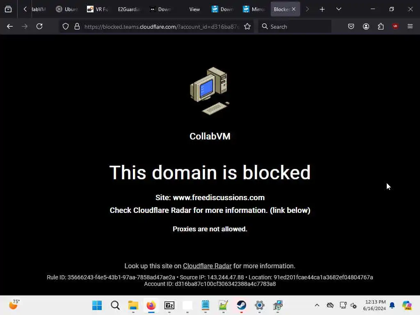This screenshot has width=420, height=315.
Task: Click the Search input field
Action: click(294, 26)
